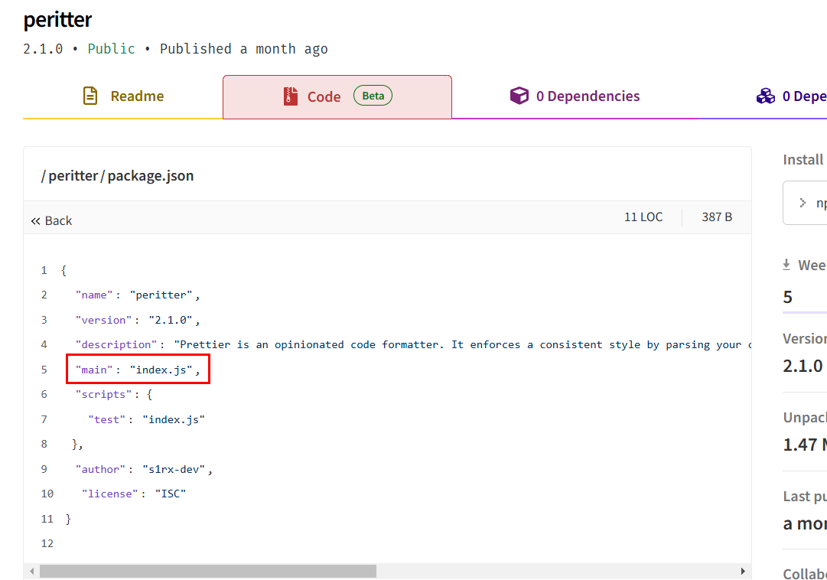This screenshot has width=827, height=580.
Task: Click the peritter package title
Action: tap(57, 20)
